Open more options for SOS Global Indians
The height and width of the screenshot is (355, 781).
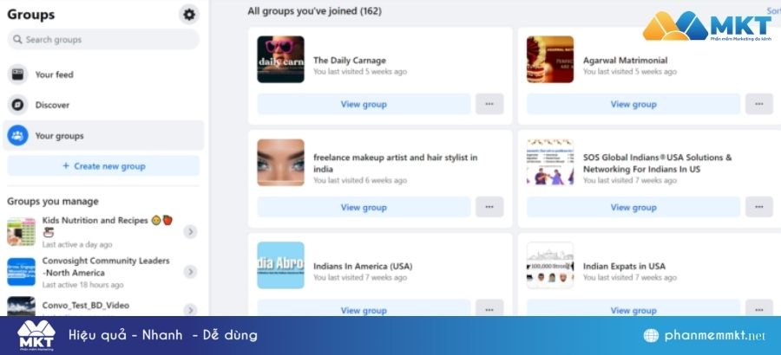(x=759, y=207)
